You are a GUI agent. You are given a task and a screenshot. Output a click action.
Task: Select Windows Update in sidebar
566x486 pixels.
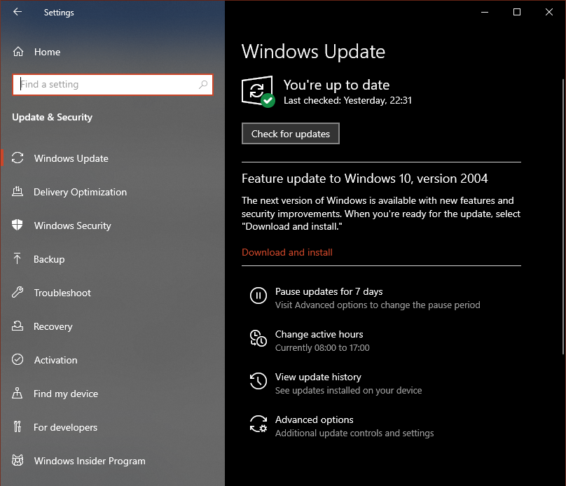click(x=71, y=158)
